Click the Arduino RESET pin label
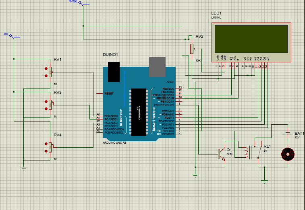Image resolution: width=305 pixels, height=210 pixels. click(x=109, y=94)
